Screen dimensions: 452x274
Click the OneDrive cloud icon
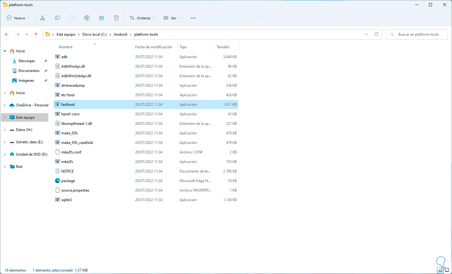tap(12, 105)
